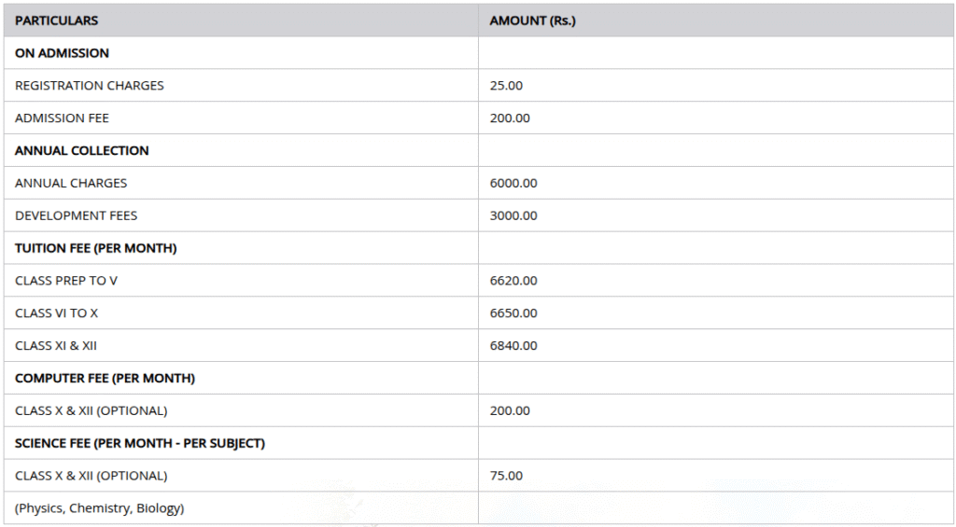
Task: Select the DEVELOPMENT FEES cell
Action: coord(76,215)
